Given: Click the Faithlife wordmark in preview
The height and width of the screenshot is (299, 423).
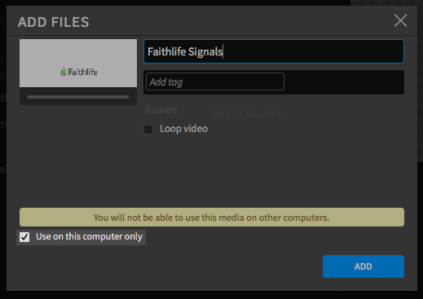Looking at the screenshot, I should click(82, 72).
